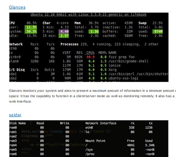Click the Mount Point header in saidar
The image size is (176, 157).
95,141
